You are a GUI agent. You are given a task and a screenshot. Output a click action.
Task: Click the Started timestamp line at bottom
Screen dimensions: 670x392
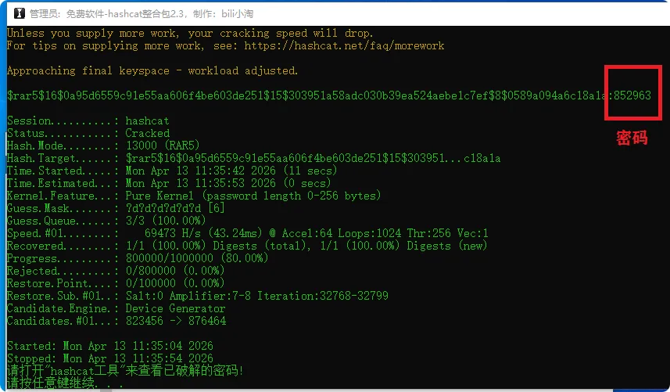(109, 345)
